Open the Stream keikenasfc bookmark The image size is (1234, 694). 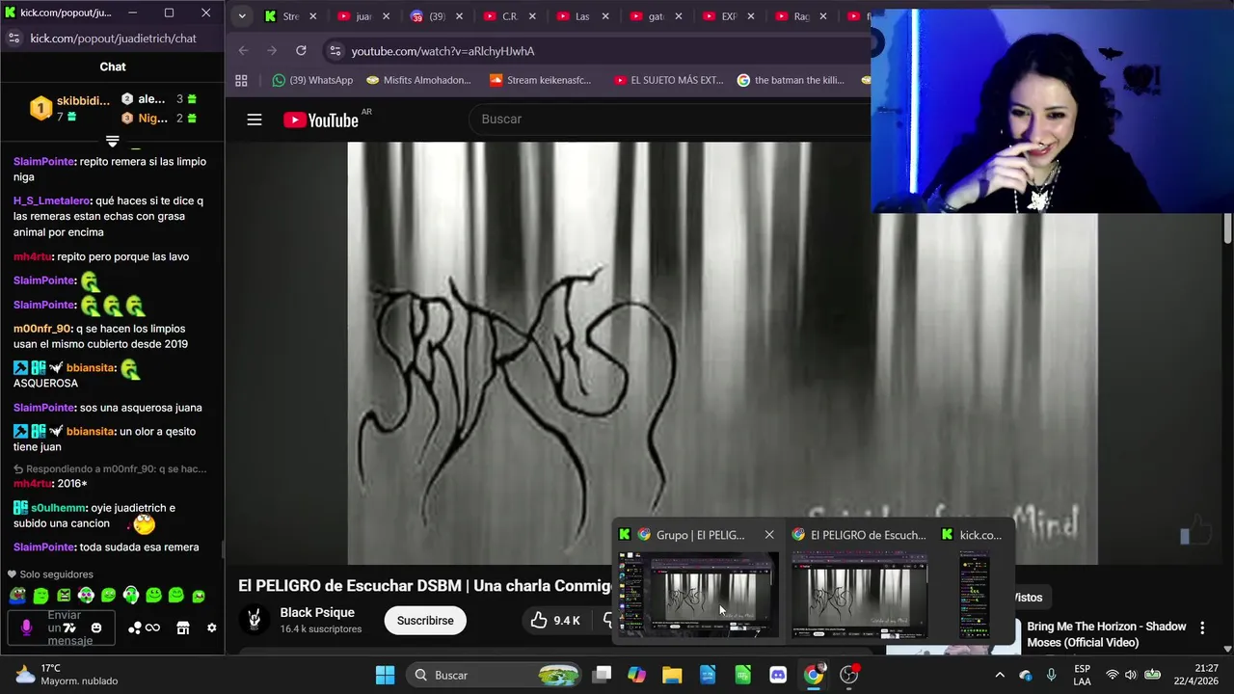(x=541, y=80)
